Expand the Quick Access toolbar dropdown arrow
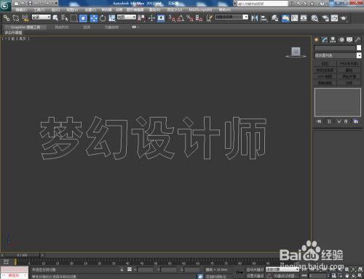 point(56,3)
